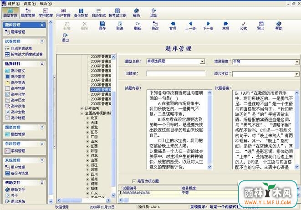Click 退出系统 sidebar link
301x210 pixels.
tap(15, 201)
